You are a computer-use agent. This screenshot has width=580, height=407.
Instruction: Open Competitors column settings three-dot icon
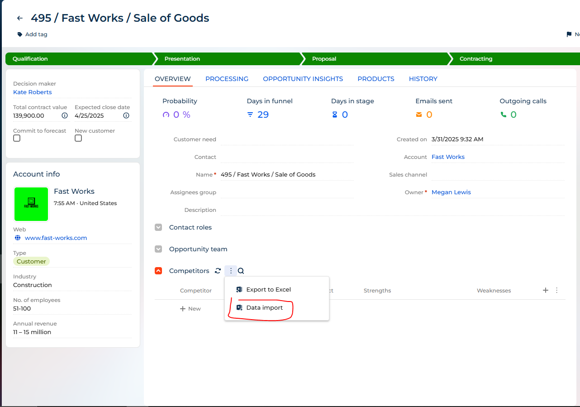pyautogui.click(x=557, y=290)
